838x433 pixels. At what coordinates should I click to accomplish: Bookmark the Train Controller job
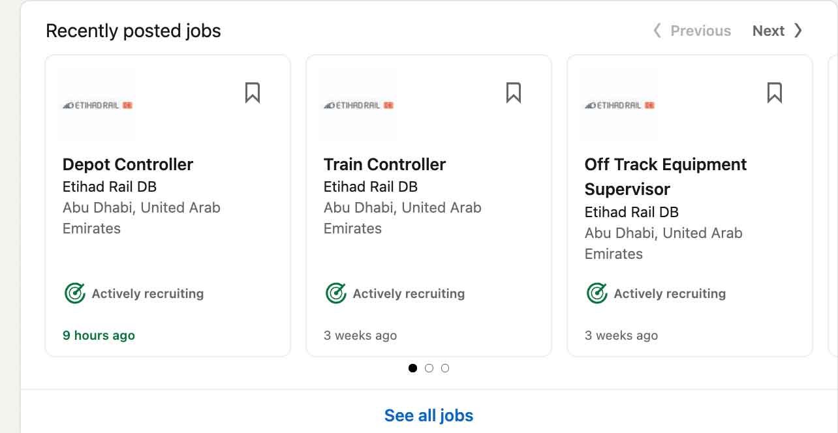click(x=514, y=93)
